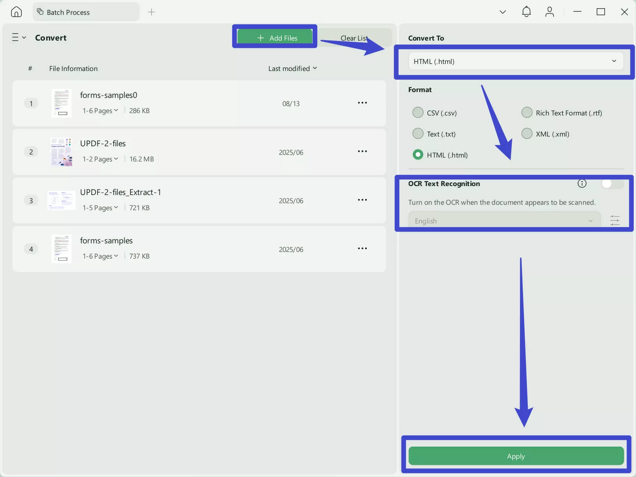Image resolution: width=636 pixels, height=477 pixels.
Task: Click the Add Files button
Action: click(x=275, y=38)
